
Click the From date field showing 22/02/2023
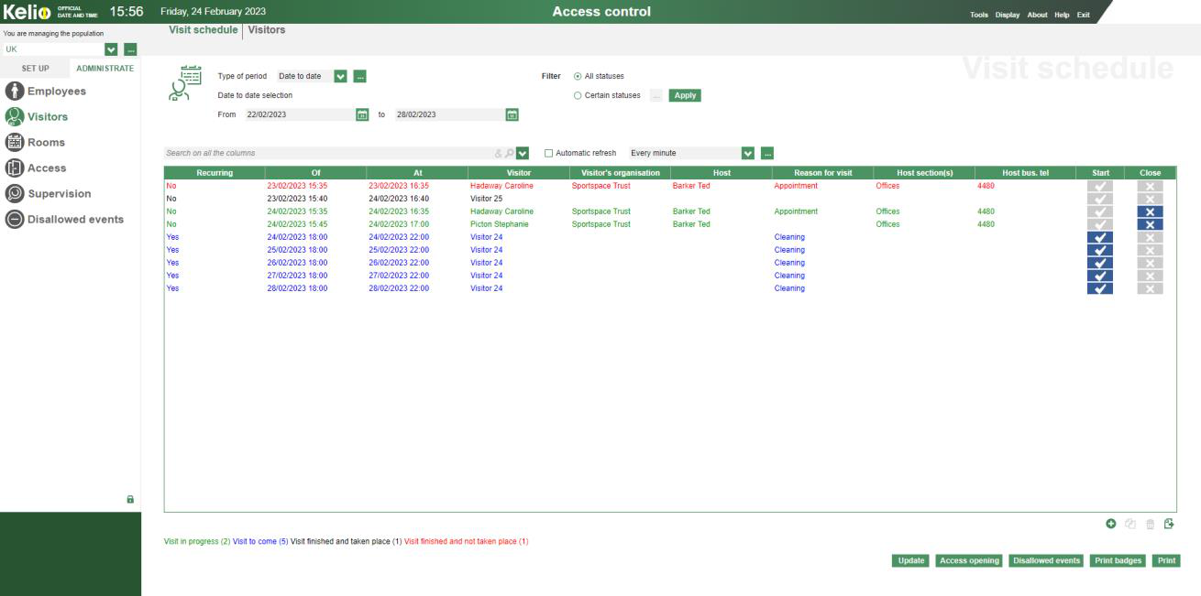coord(299,114)
